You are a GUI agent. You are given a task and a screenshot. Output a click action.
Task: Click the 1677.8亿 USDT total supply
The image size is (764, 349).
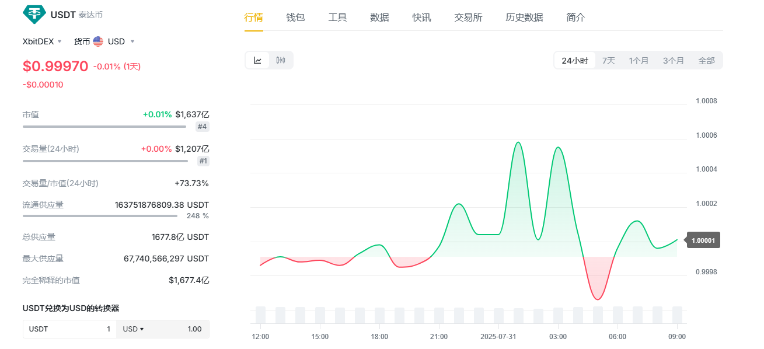coord(180,237)
